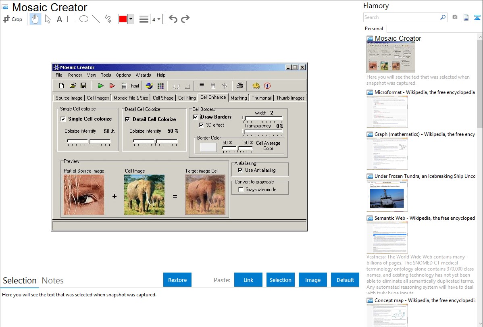Viewport: 483px width, 327px height.
Task: Switch to the Source Image tab
Action: click(x=69, y=98)
